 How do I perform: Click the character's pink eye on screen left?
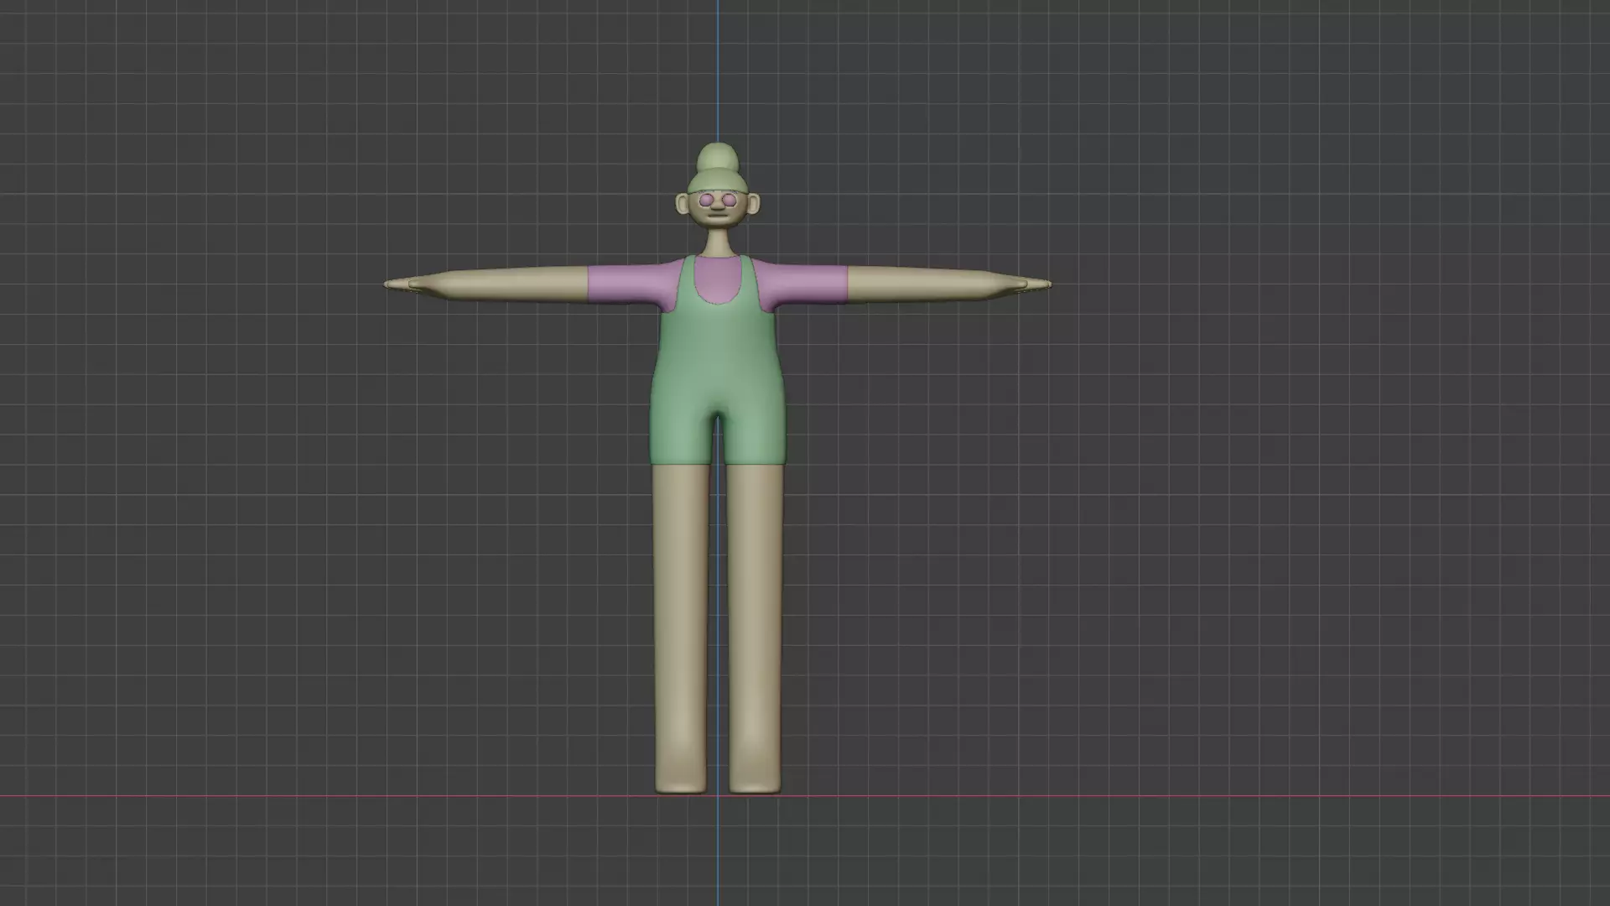tap(706, 200)
